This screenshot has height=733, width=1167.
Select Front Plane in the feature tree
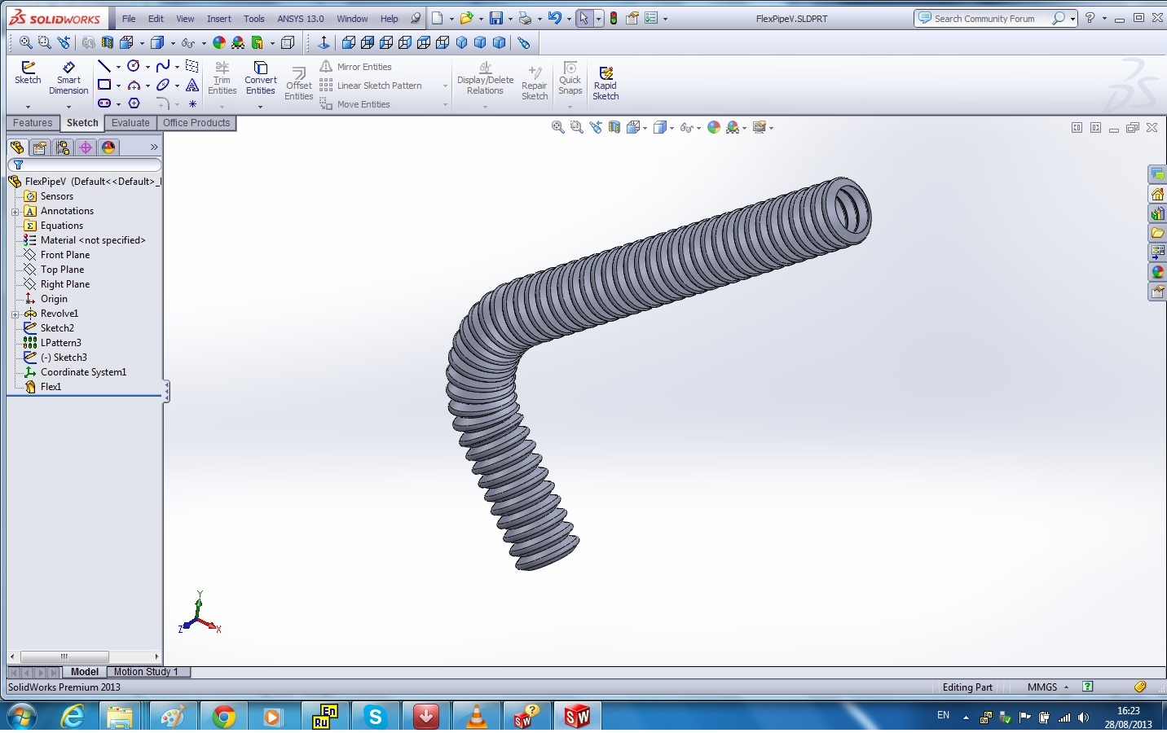65,255
